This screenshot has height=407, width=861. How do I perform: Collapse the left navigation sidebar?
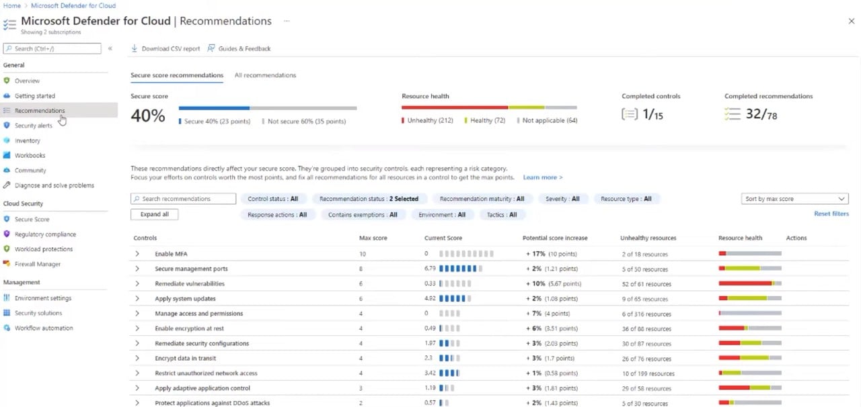tap(110, 48)
